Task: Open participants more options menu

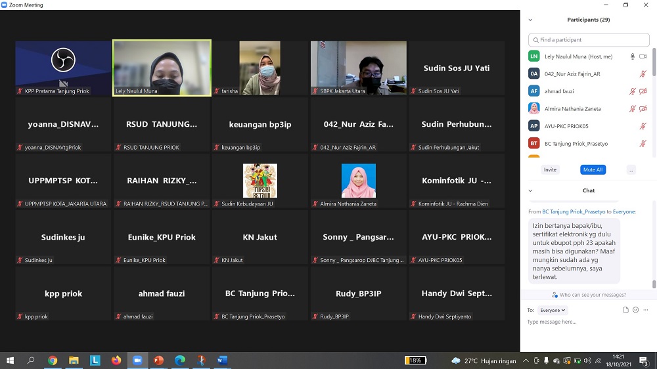Action: pyautogui.click(x=631, y=170)
